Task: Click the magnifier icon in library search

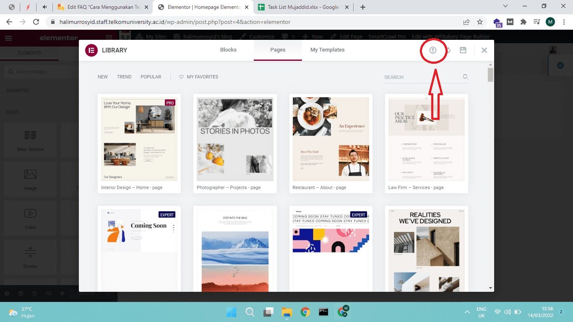Action: pyautogui.click(x=465, y=77)
